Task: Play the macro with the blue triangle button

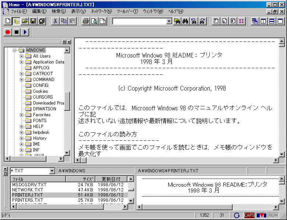Action: point(25,32)
